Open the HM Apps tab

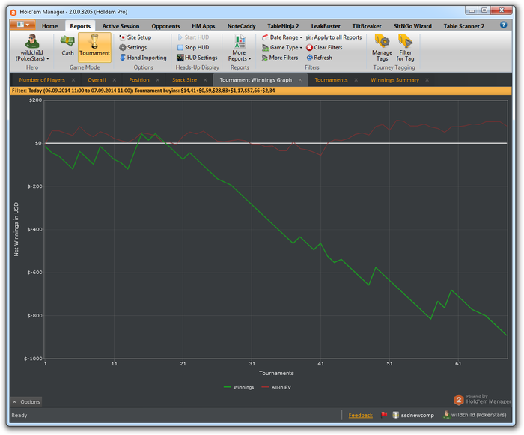[203, 26]
